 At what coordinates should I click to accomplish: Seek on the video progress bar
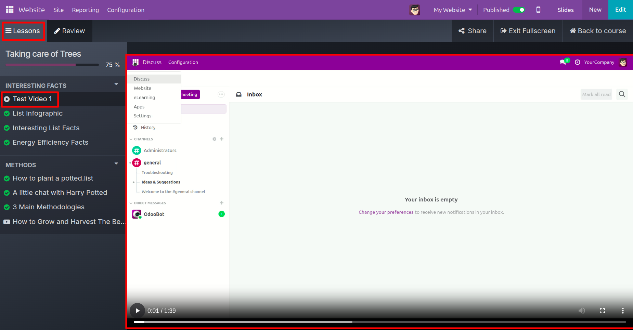click(x=380, y=322)
